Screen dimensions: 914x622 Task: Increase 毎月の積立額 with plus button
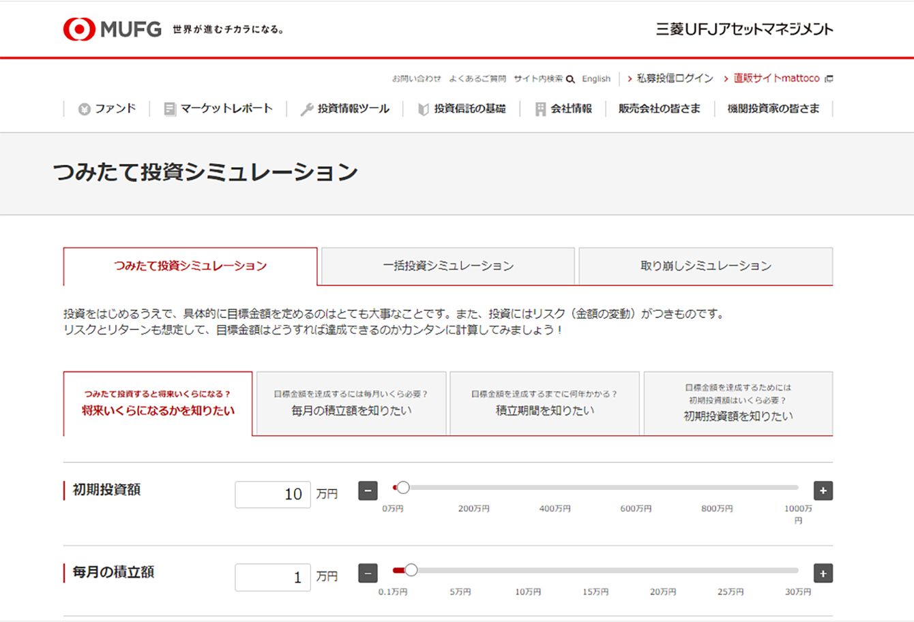823,574
